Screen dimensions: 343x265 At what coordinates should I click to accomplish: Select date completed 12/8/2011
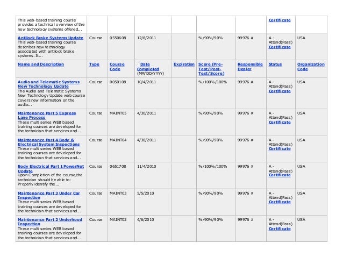(146, 38)
